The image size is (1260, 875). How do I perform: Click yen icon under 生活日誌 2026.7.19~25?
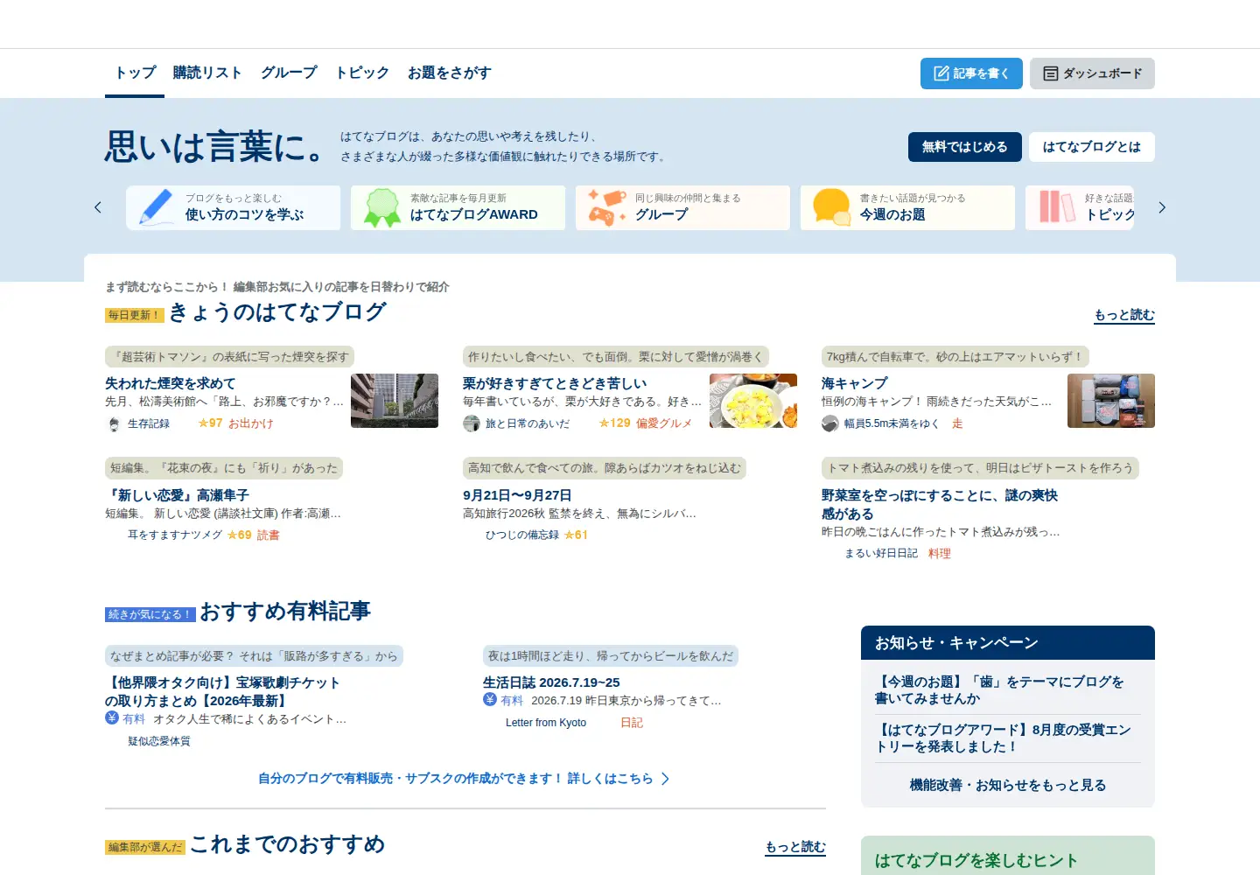pyautogui.click(x=490, y=699)
